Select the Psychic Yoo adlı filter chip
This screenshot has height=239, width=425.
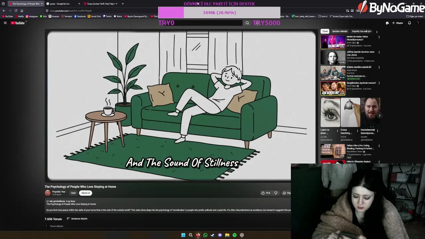point(362,31)
